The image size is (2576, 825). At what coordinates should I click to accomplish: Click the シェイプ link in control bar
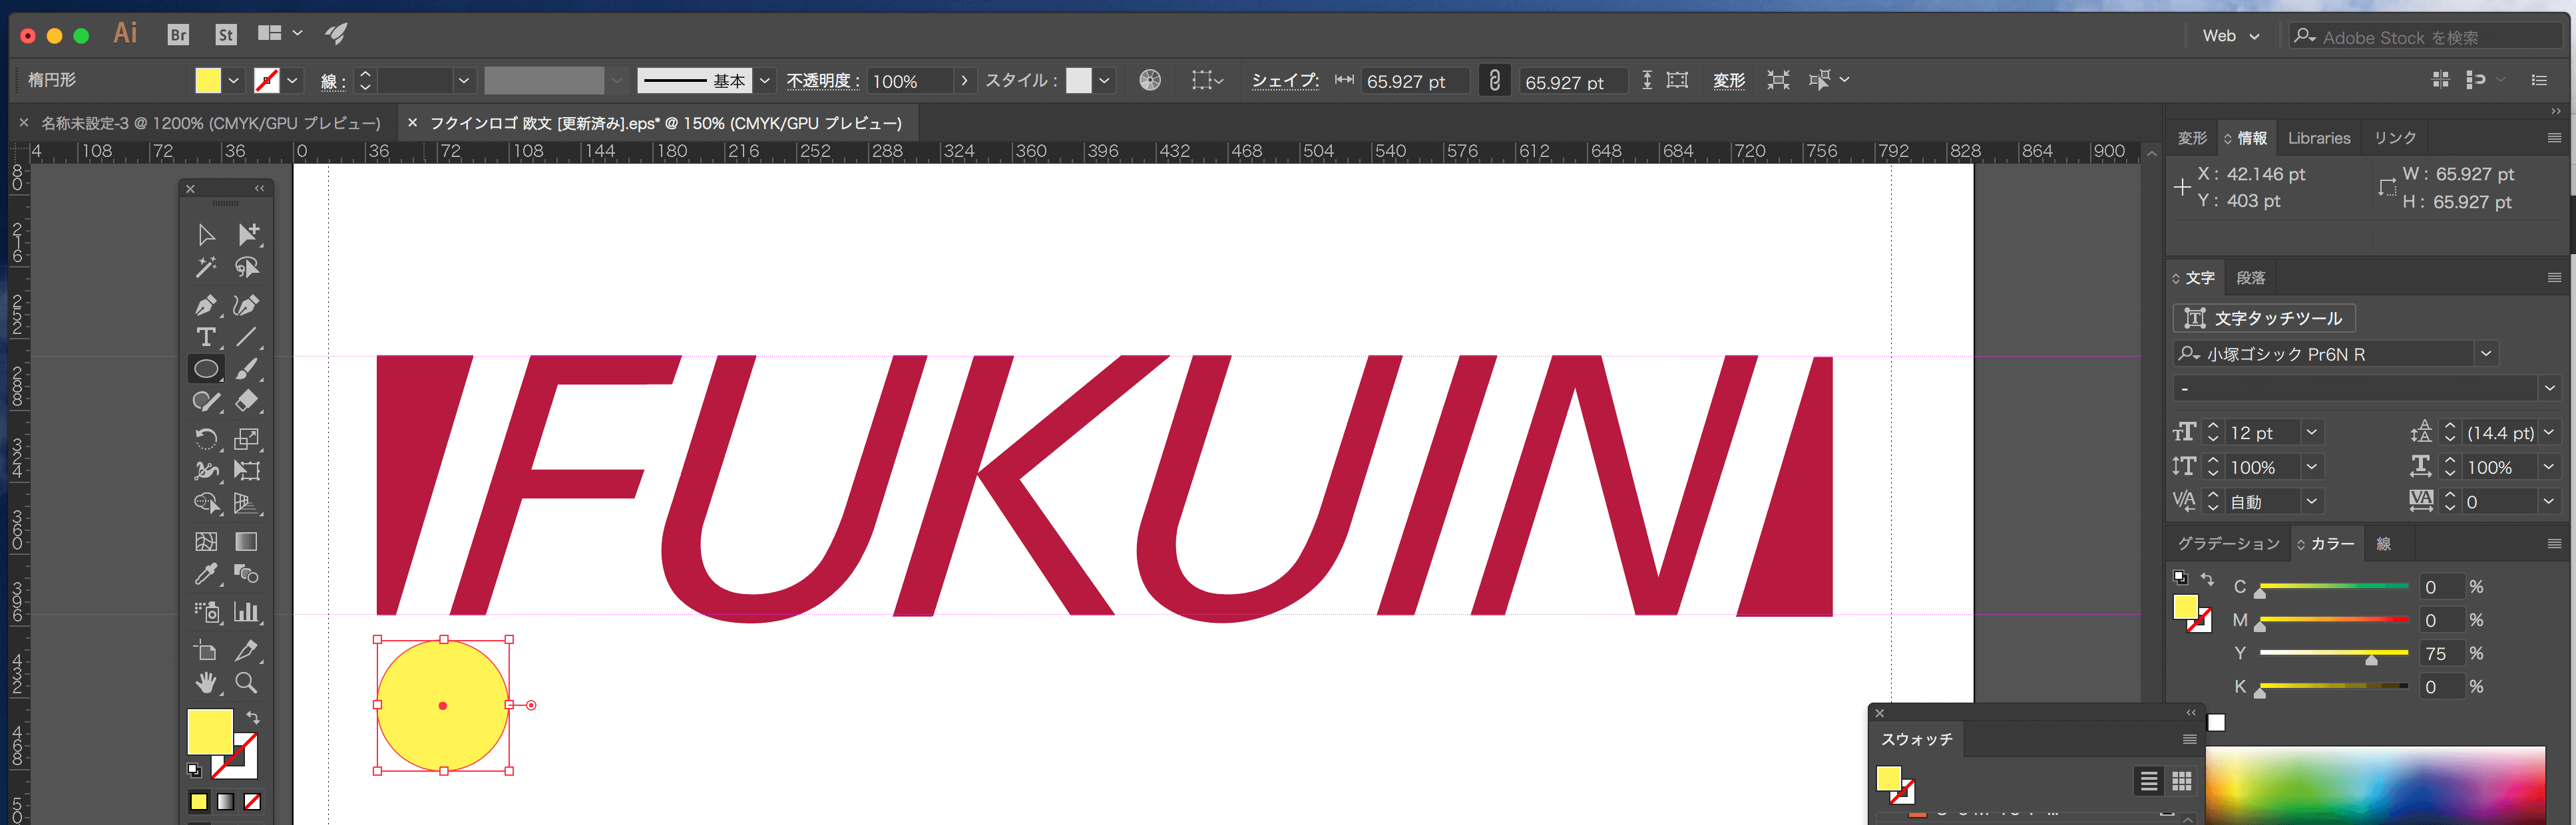tap(1285, 80)
